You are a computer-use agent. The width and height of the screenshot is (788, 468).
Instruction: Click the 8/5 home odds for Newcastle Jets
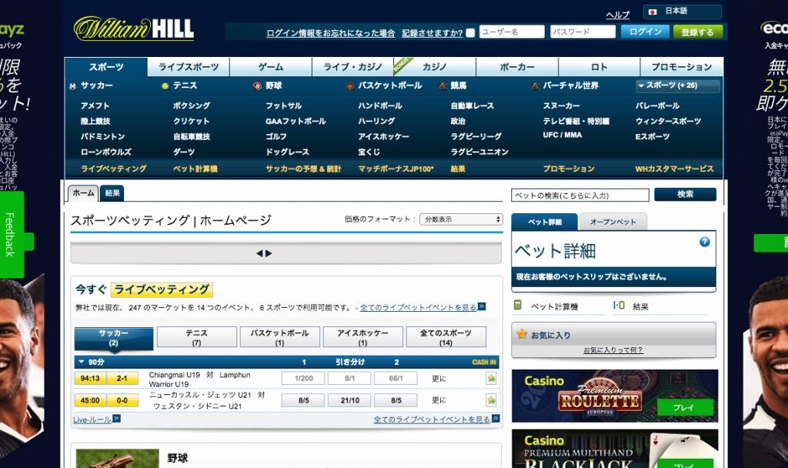[303, 400]
